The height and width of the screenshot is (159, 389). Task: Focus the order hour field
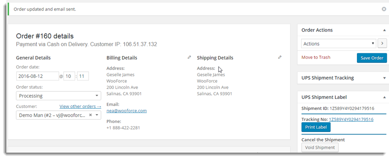tap(69, 76)
